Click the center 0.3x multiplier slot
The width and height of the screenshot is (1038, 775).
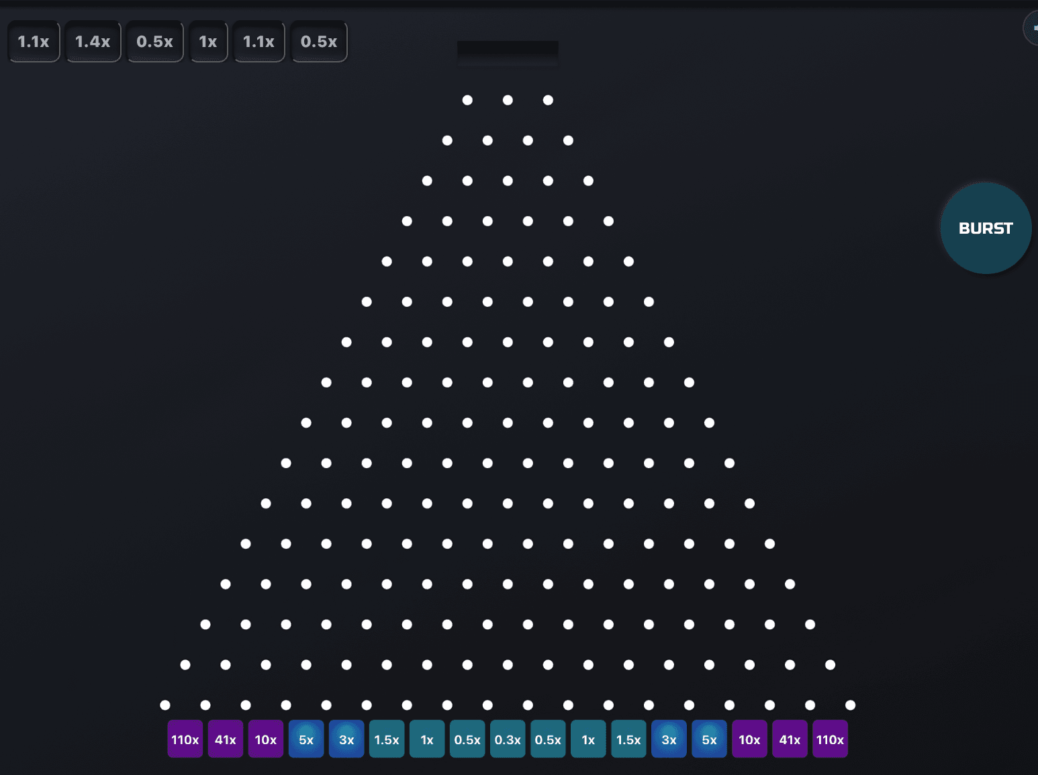click(x=508, y=739)
